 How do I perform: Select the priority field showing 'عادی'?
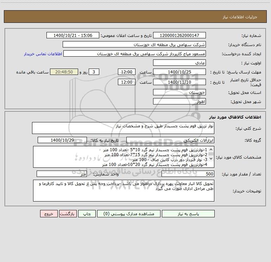[x=179, y=63]
